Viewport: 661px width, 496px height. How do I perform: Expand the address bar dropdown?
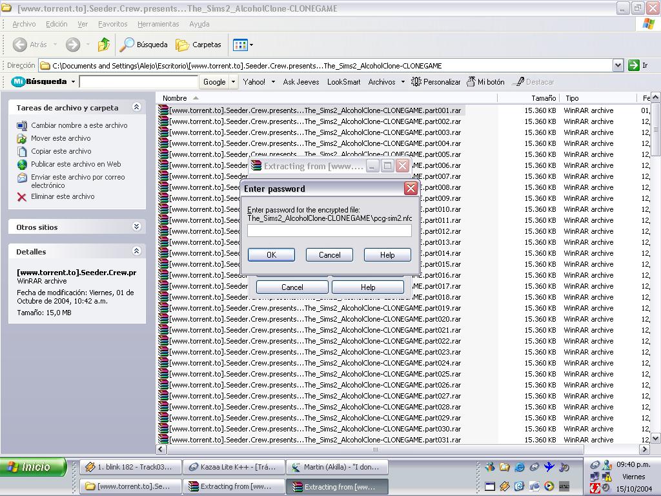tap(618, 65)
